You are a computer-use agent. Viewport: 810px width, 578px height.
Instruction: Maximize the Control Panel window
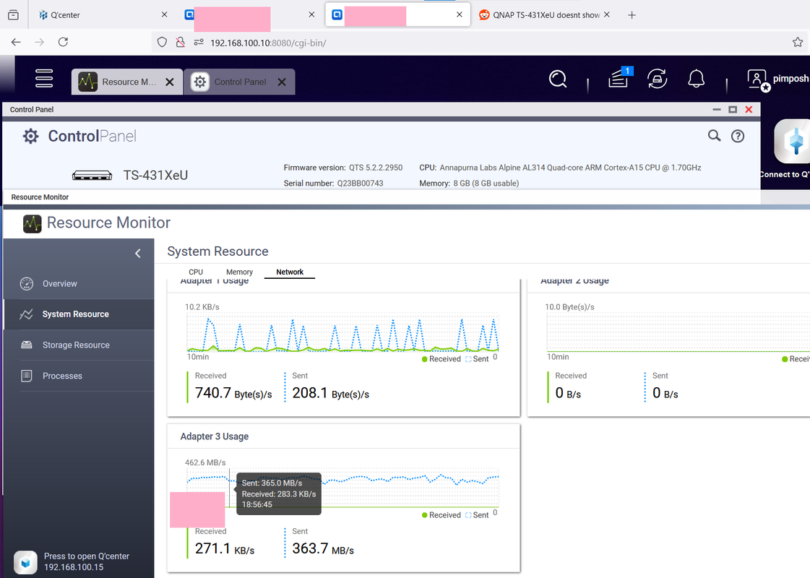click(733, 110)
